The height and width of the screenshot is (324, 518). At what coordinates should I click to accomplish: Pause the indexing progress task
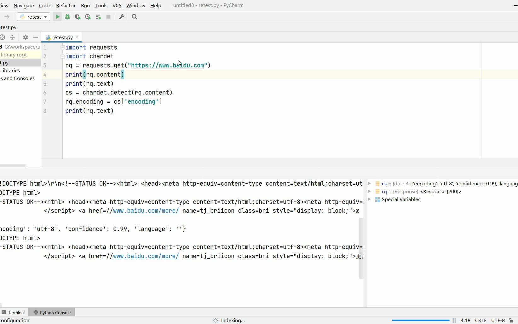coord(454,320)
